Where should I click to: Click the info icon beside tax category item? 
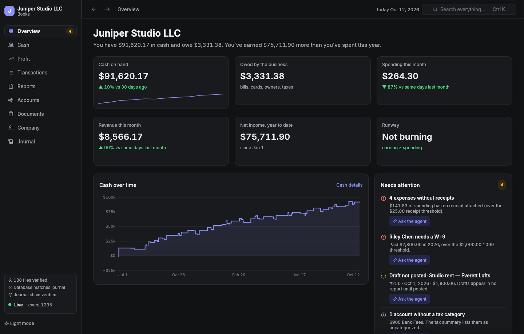coord(384,315)
